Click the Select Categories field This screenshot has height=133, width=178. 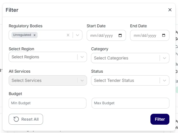pos(125,58)
